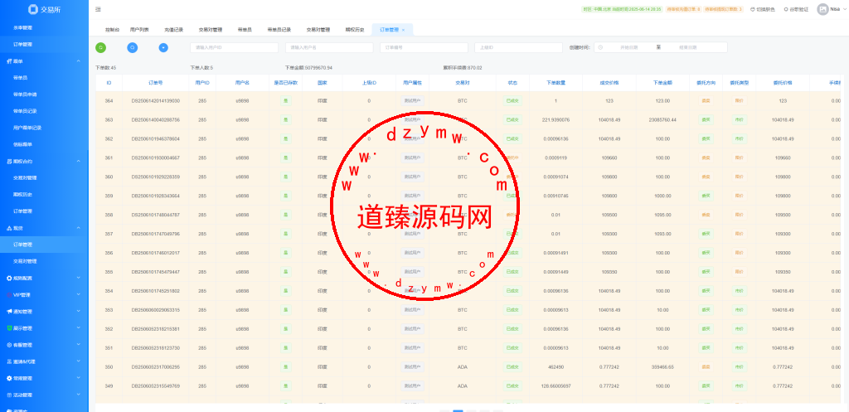
Task: Open 用户跟单记录 in the sidebar
Action: coord(27,128)
